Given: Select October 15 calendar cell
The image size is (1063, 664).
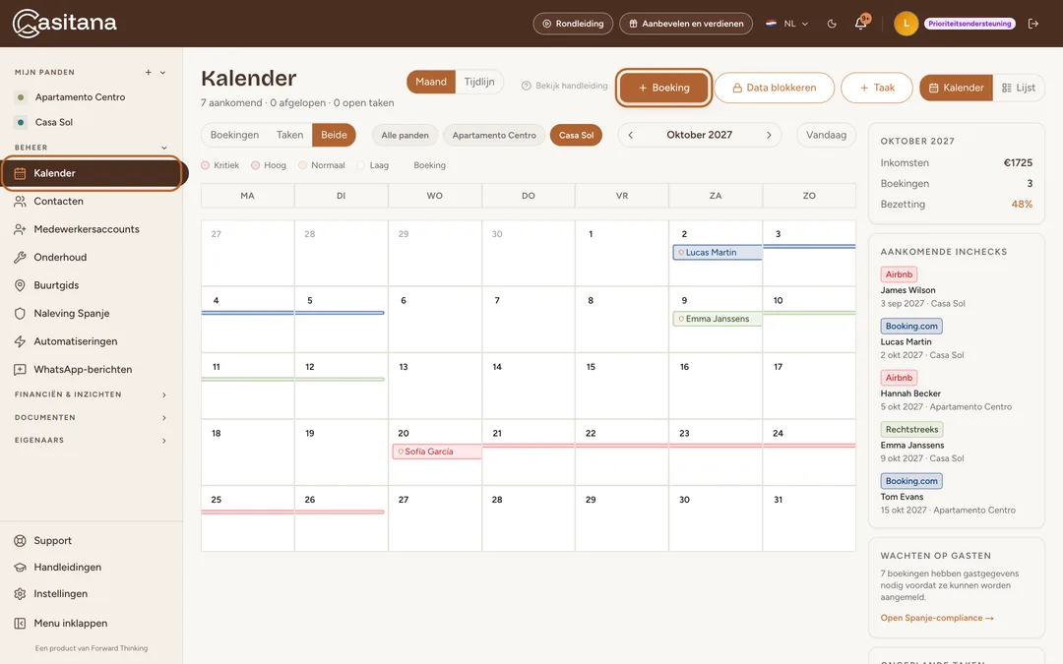Looking at the screenshot, I should coord(622,386).
